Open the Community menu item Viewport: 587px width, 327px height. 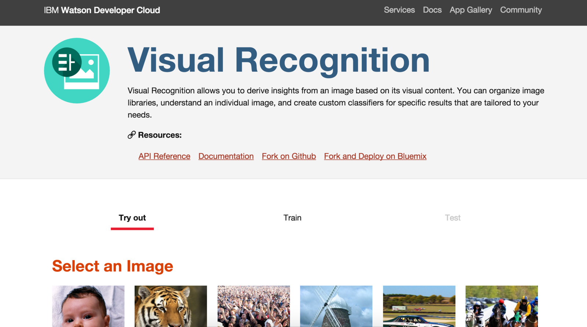[x=521, y=10]
